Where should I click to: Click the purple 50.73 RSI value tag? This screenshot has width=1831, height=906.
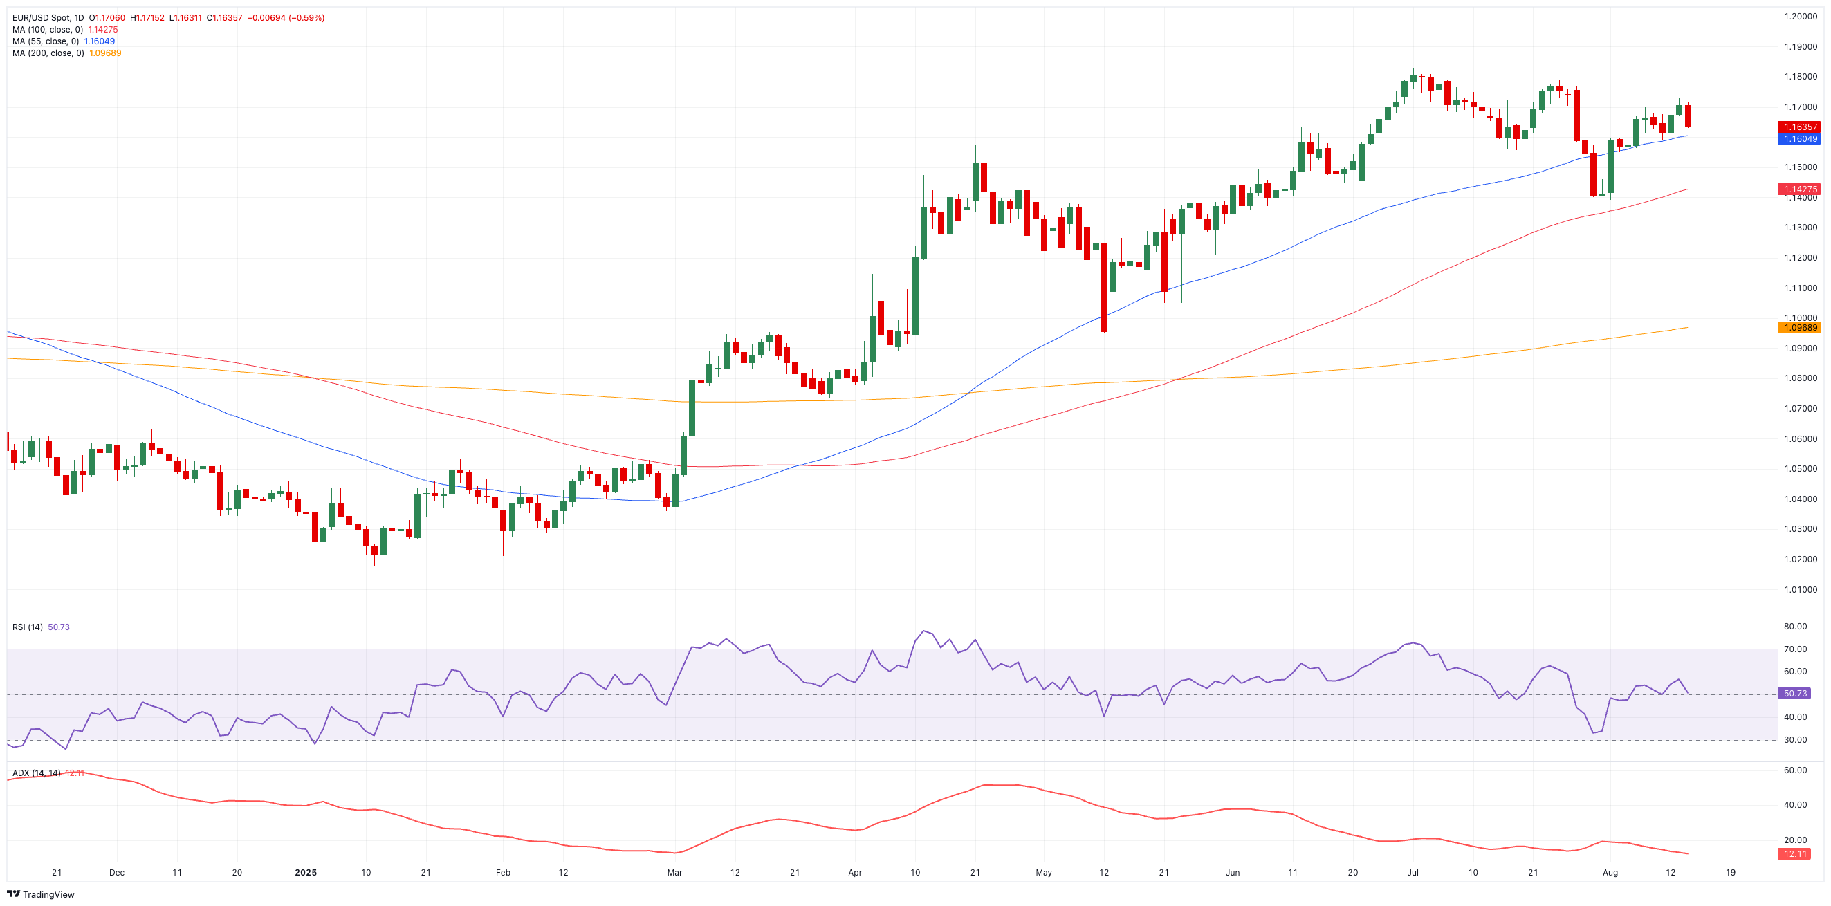pyautogui.click(x=1794, y=694)
